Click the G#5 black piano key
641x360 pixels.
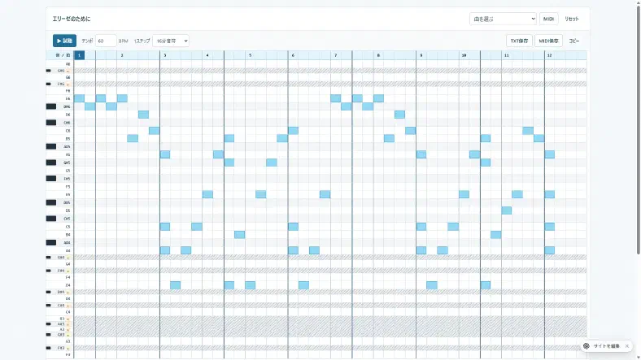51,163
